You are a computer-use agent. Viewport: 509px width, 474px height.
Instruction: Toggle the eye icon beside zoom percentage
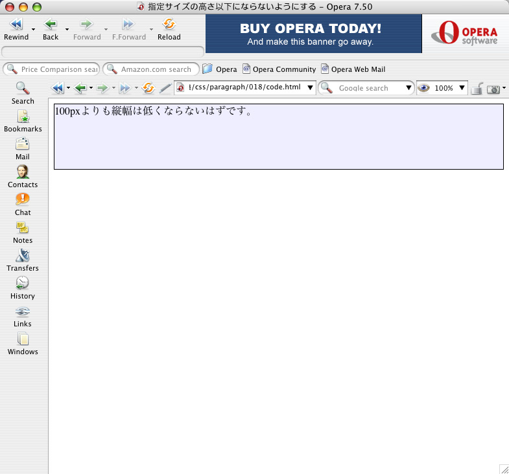click(424, 88)
